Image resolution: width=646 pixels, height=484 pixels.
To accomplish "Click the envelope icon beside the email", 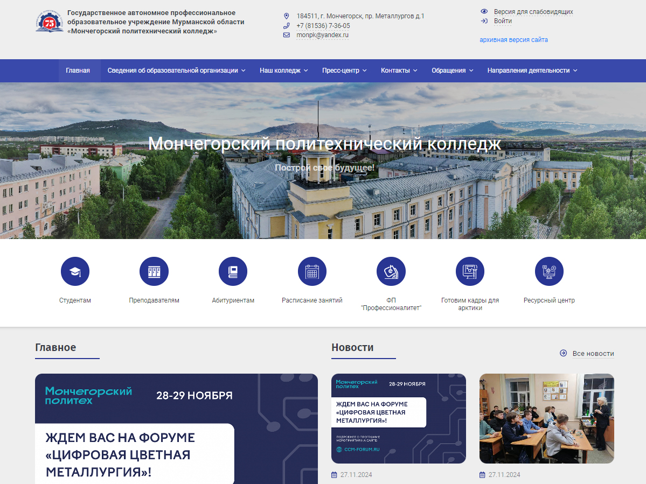I will 286,35.
